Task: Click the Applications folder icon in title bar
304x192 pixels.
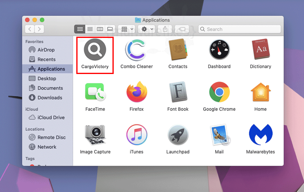Action: [x=138, y=20]
